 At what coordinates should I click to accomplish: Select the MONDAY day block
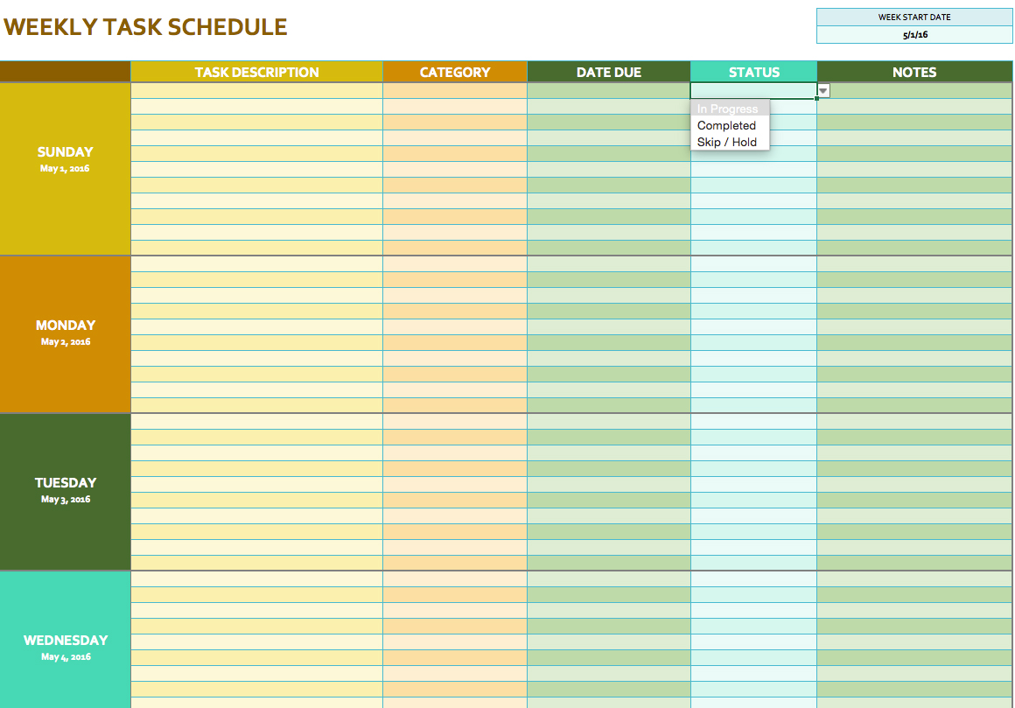pyautogui.click(x=66, y=333)
